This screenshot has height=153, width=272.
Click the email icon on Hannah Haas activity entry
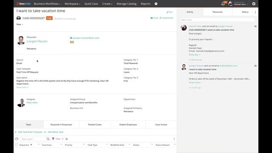[255, 26]
